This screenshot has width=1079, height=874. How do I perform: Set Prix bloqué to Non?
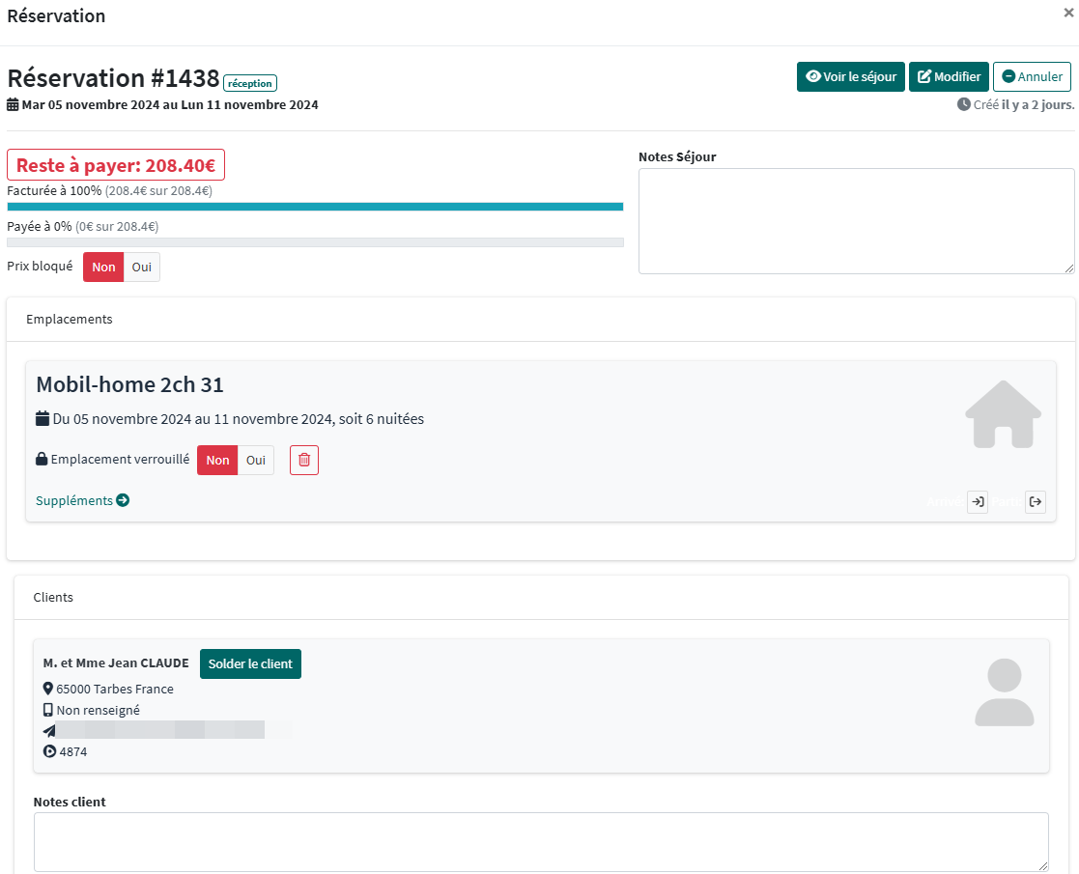pos(103,268)
